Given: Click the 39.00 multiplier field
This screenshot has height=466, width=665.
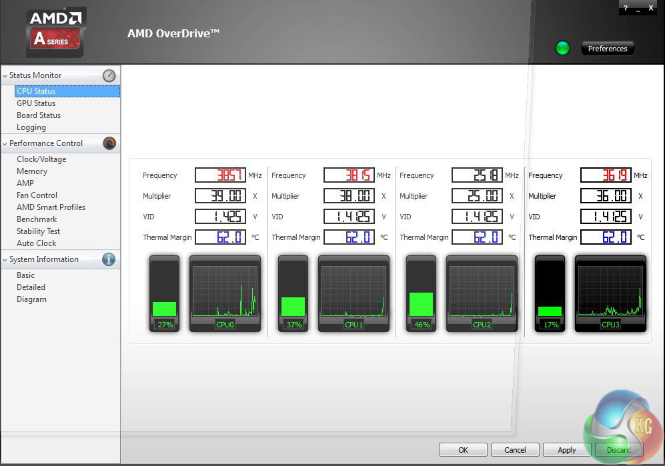Looking at the screenshot, I should (x=220, y=195).
